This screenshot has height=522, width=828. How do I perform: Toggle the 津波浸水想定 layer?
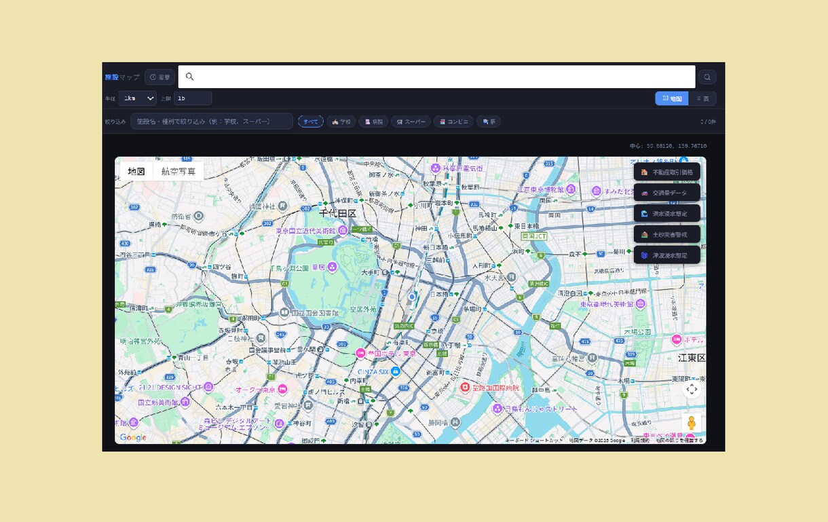[667, 255]
